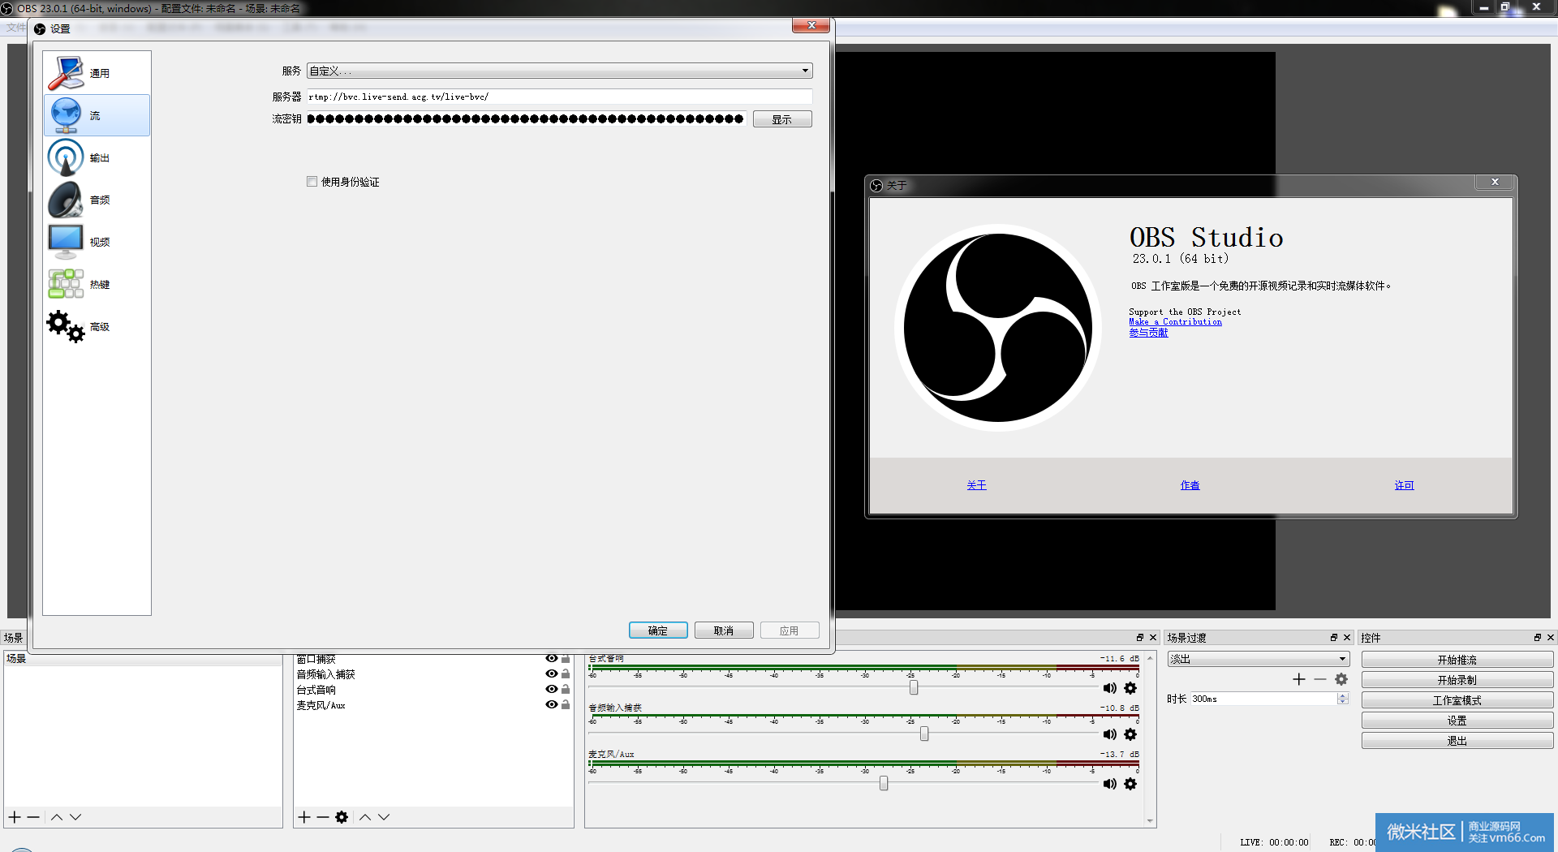Open the 许可 license link in About window

click(1404, 485)
